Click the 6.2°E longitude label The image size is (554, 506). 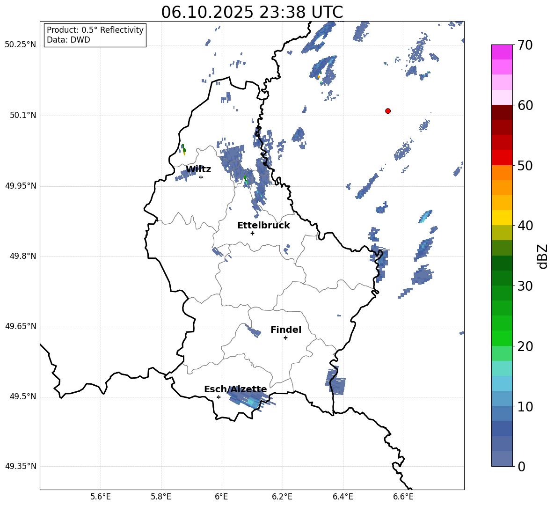[282, 497]
